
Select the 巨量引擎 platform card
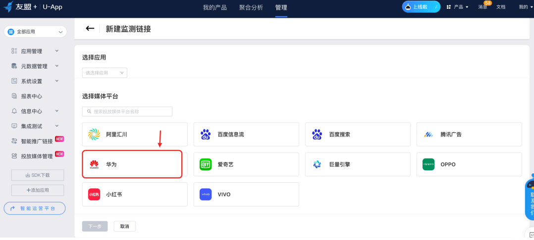tap(358, 164)
